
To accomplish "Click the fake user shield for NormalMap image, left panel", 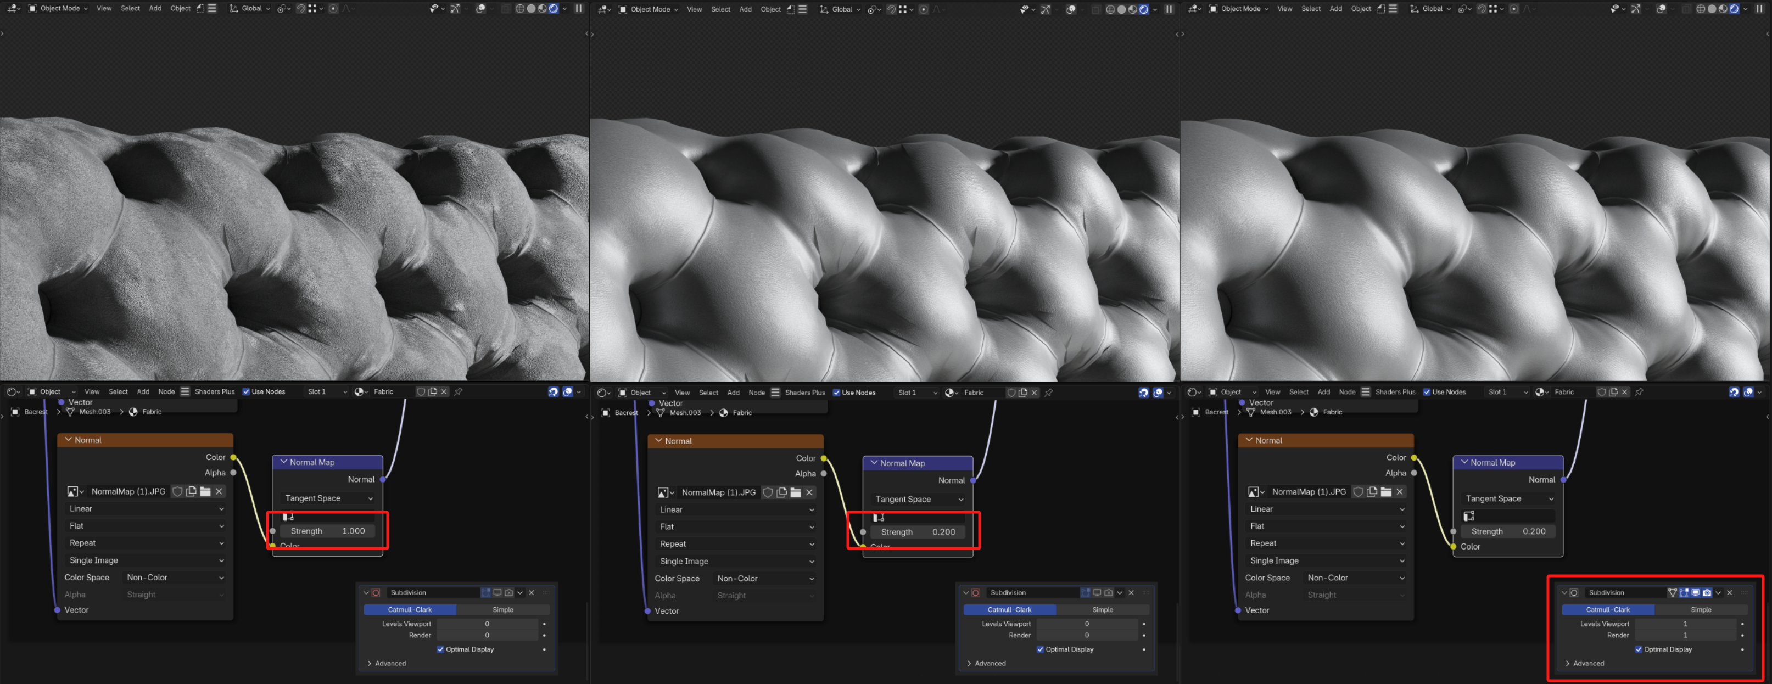I will [x=177, y=491].
